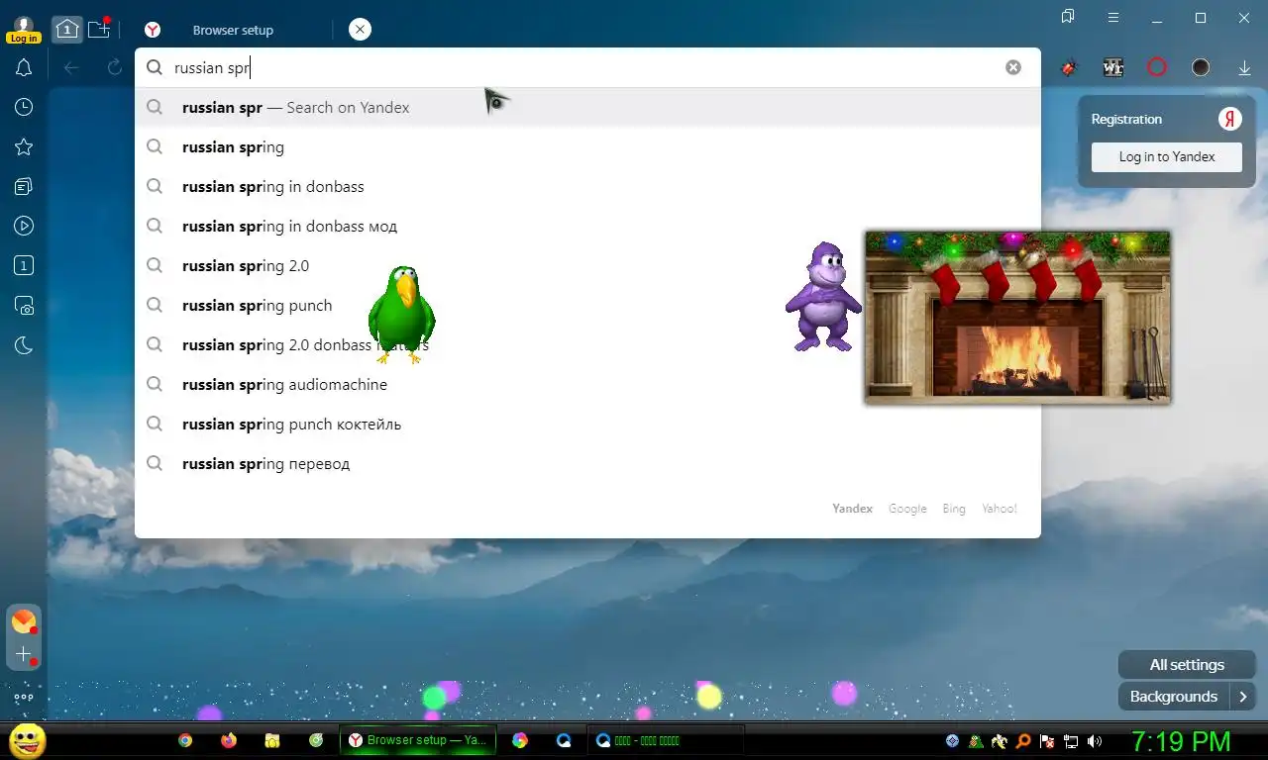Choose 'russian spring in donbass мод' suggestion
This screenshot has width=1268, height=760.
[x=587, y=226]
